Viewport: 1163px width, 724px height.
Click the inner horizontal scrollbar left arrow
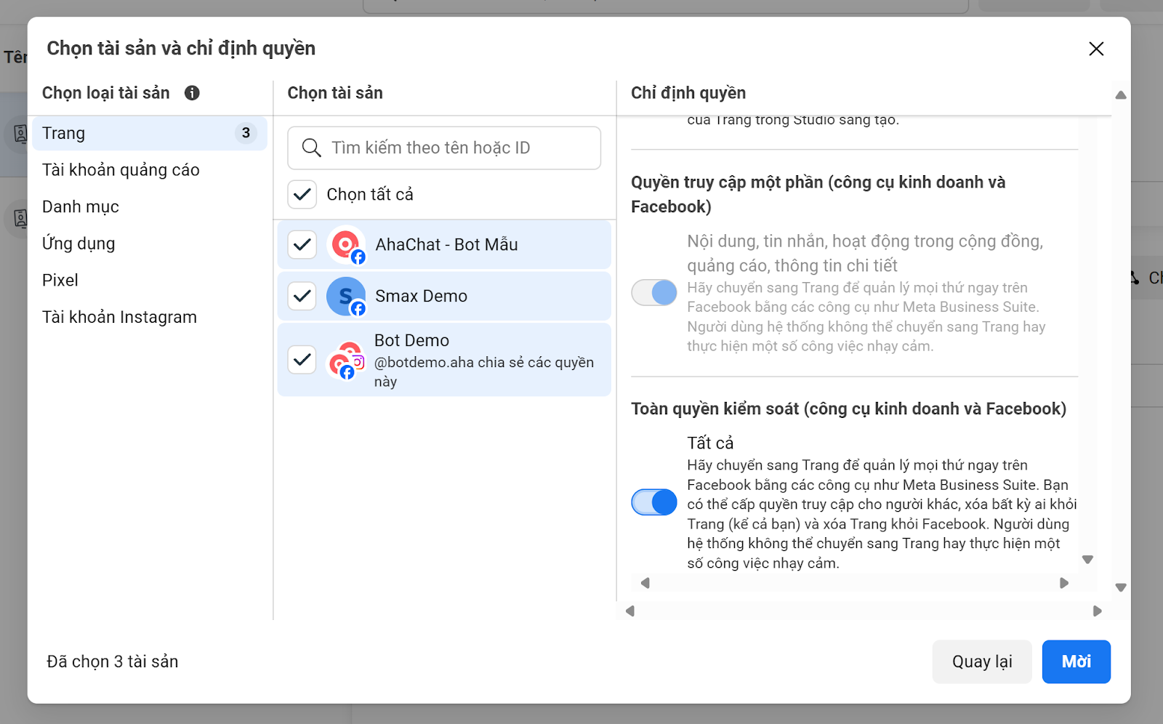645,583
